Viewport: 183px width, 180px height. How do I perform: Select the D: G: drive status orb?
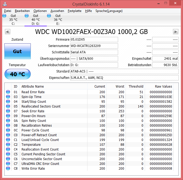pos(27,16)
